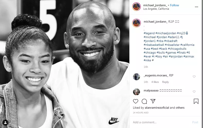Screen dimensions: 203x128
Task: Open alanramirezoficial profile from likes
Action: click(157, 108)
